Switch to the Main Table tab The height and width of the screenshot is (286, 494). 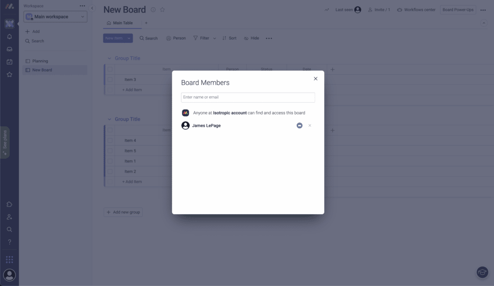point(120,23)
